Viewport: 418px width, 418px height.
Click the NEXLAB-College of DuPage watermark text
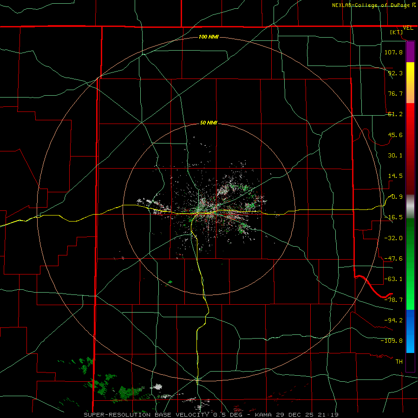(x=372, y=5)
